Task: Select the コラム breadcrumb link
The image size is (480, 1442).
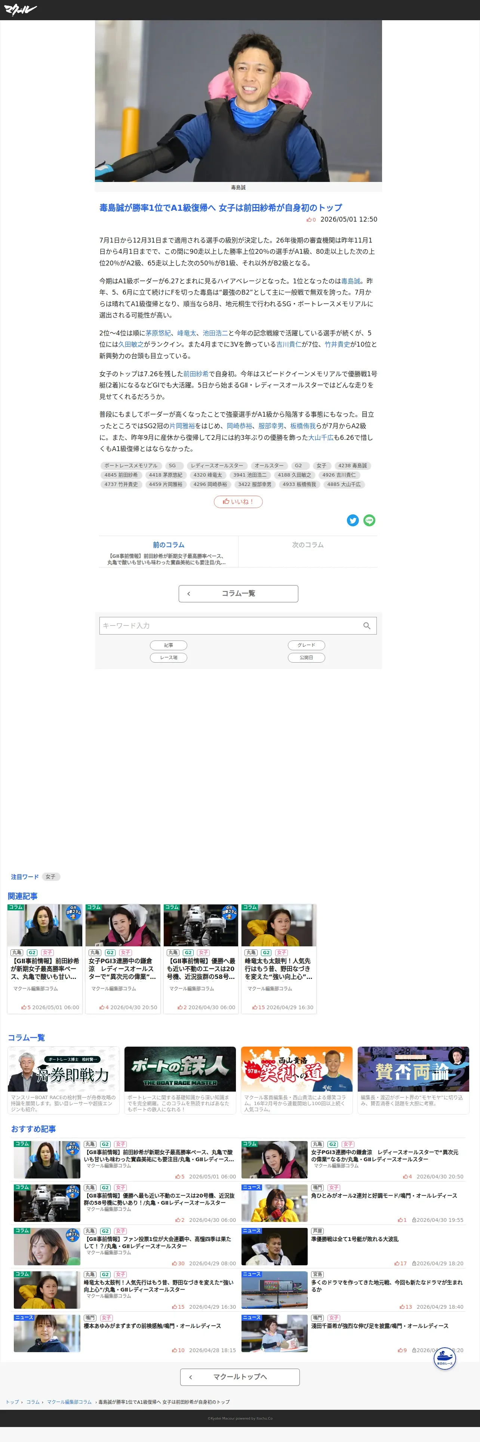Action: 33,1402
